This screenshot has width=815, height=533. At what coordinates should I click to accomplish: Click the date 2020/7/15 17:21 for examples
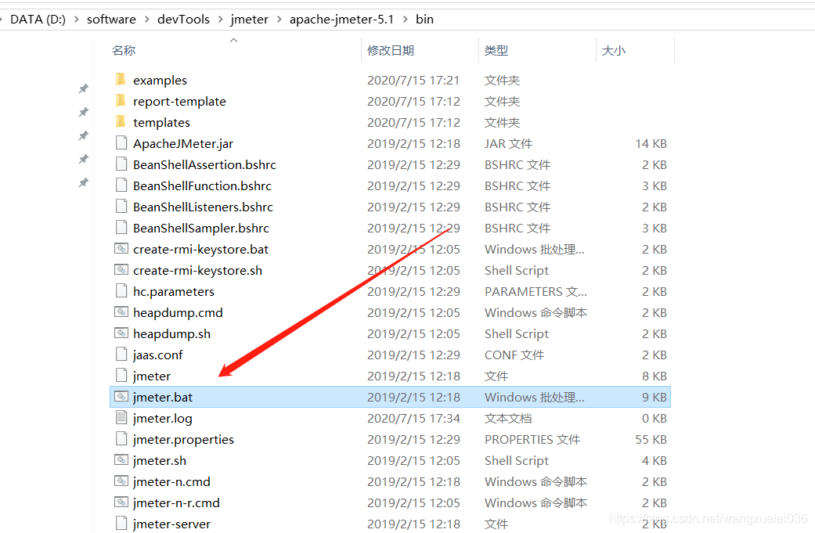click(413, 80)
